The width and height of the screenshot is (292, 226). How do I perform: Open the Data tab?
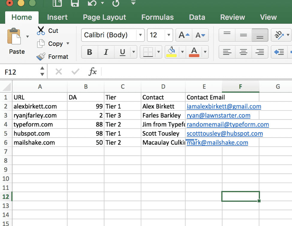(x=197, y=17)
